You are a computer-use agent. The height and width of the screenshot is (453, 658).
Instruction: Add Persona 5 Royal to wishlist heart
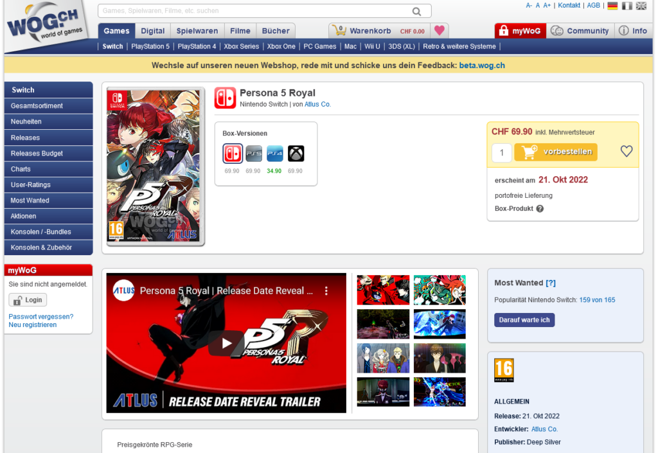(626, 152)
